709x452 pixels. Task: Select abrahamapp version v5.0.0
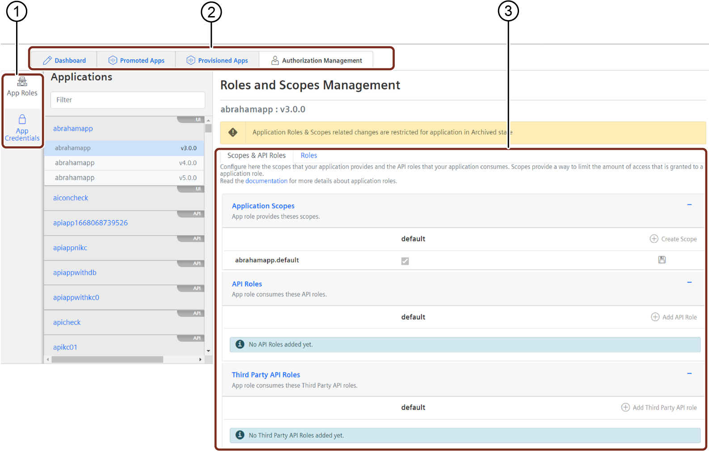[124, 177]
